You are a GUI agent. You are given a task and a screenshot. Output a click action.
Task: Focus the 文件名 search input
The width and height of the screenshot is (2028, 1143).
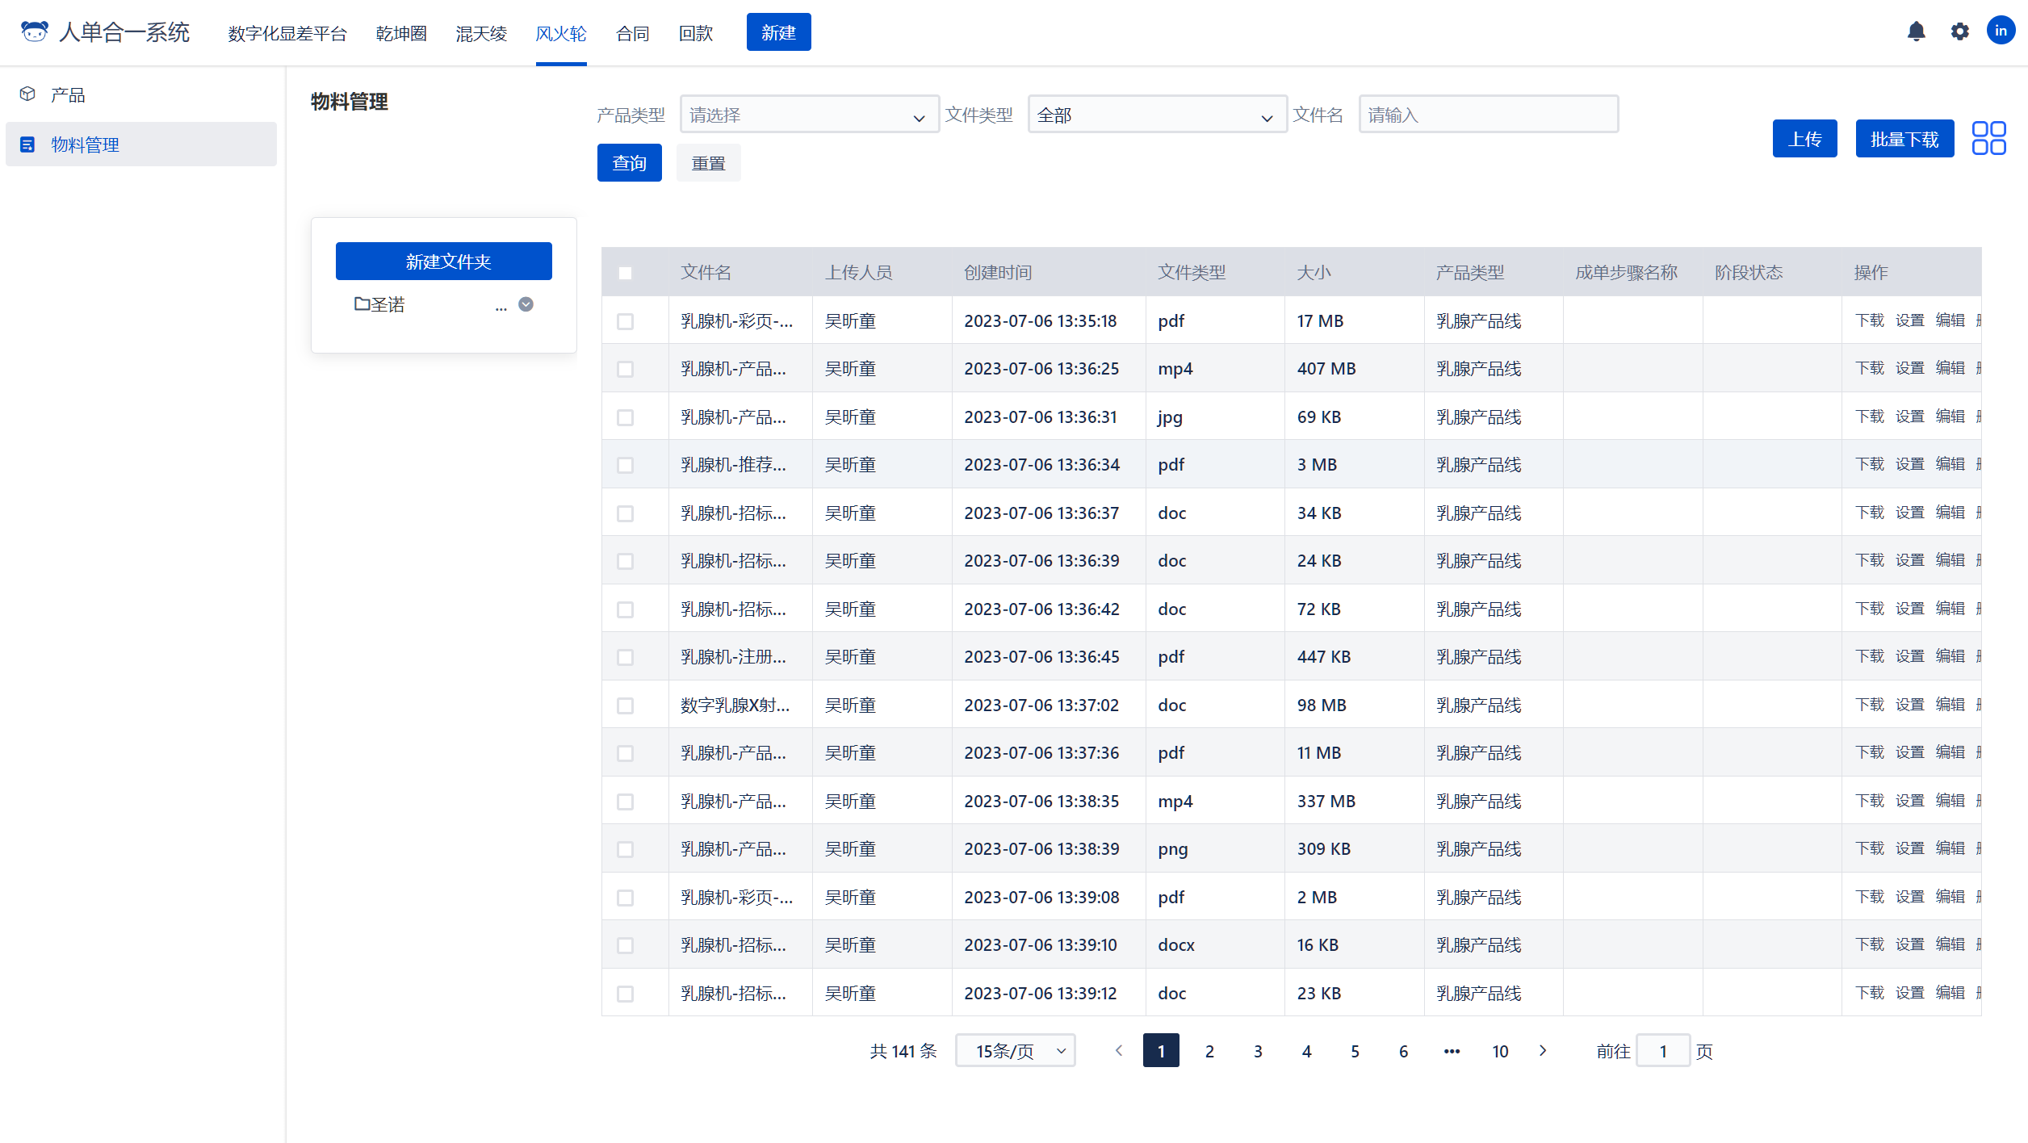point(1489,115)
